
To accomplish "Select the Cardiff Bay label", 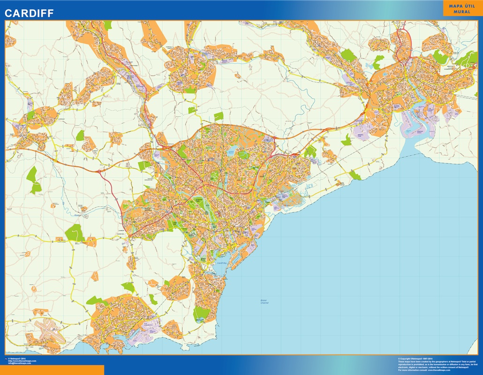I will pyautogui.click(x=222, y=263).
